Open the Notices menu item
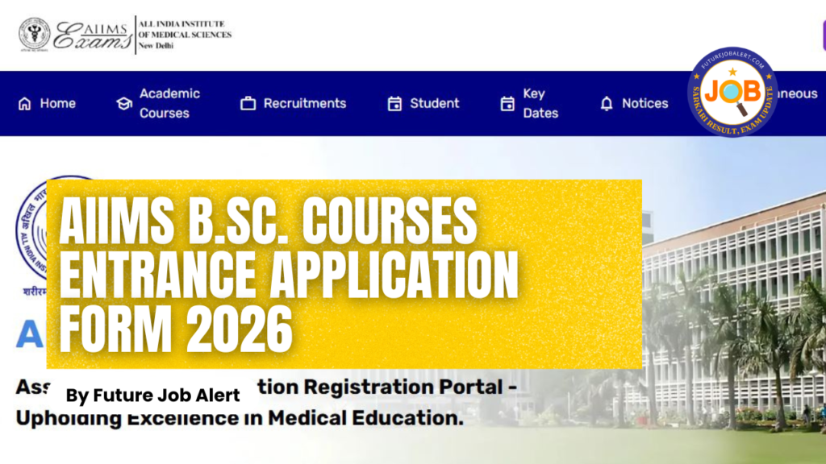Viewport: 826px width, 464px height. coord(645,104)
